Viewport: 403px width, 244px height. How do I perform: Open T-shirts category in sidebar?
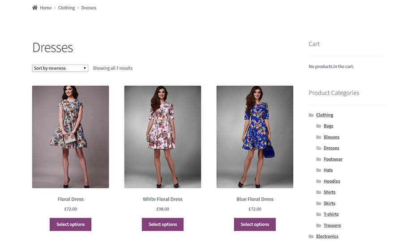(x=331, y=214)
